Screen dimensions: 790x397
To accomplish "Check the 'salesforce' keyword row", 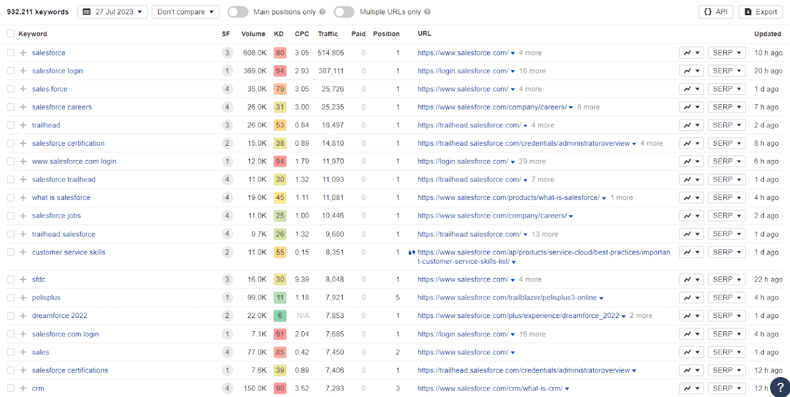I will pos(10,53).
